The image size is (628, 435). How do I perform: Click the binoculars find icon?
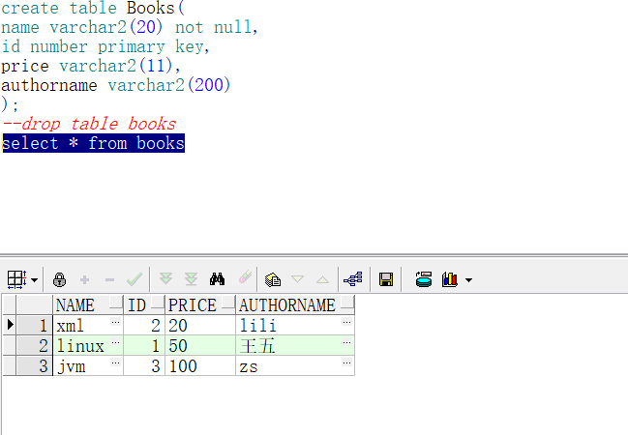217,279
